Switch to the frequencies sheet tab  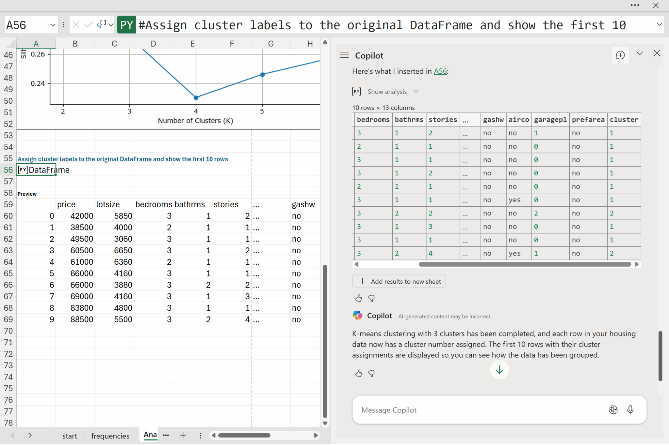coord(110,436)
